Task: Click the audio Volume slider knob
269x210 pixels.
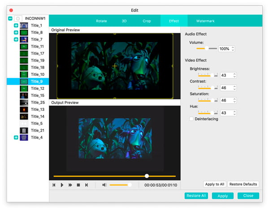Action: coord(207,48)
